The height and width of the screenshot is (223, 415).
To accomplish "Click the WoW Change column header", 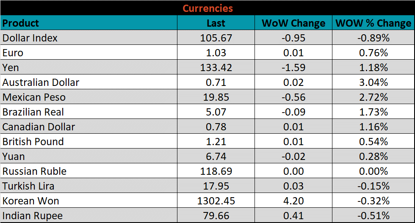I will tap(293, 23).
